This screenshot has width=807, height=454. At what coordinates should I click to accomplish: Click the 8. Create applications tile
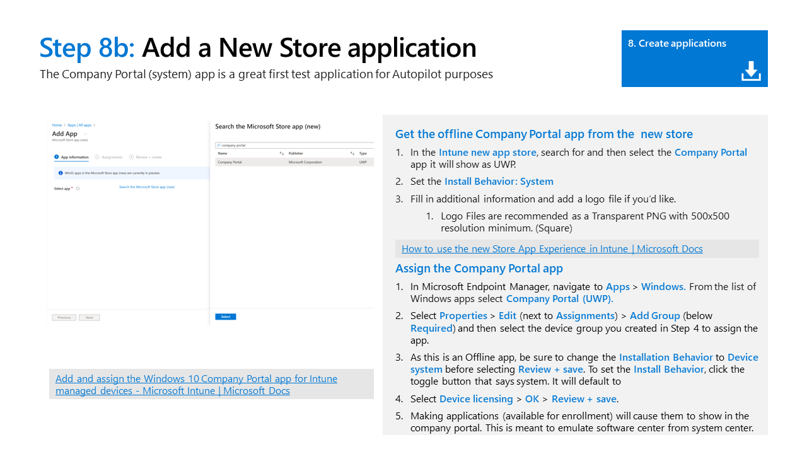(x=694, y=59)
